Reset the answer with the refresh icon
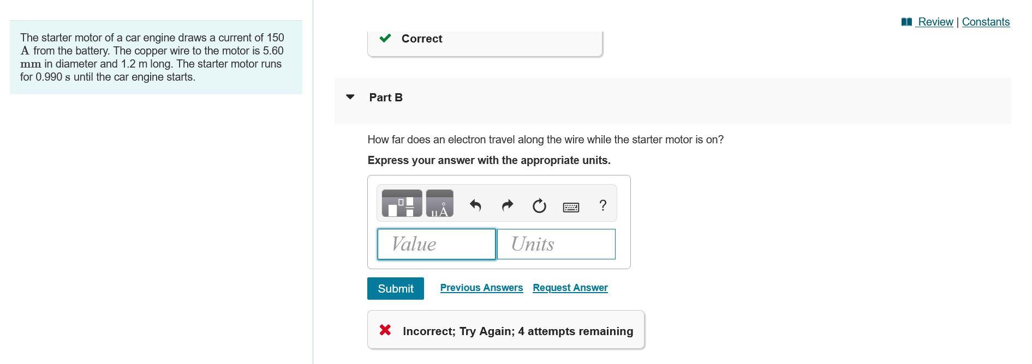Viewport: 1032px width, 364px height. (x=539, y=204)
